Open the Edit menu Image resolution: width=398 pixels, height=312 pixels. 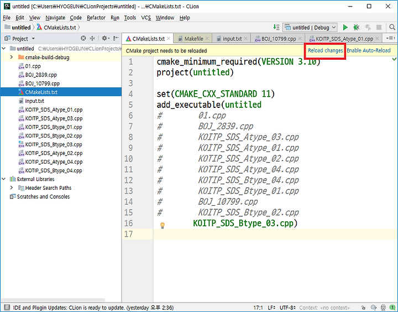point(19,18)
